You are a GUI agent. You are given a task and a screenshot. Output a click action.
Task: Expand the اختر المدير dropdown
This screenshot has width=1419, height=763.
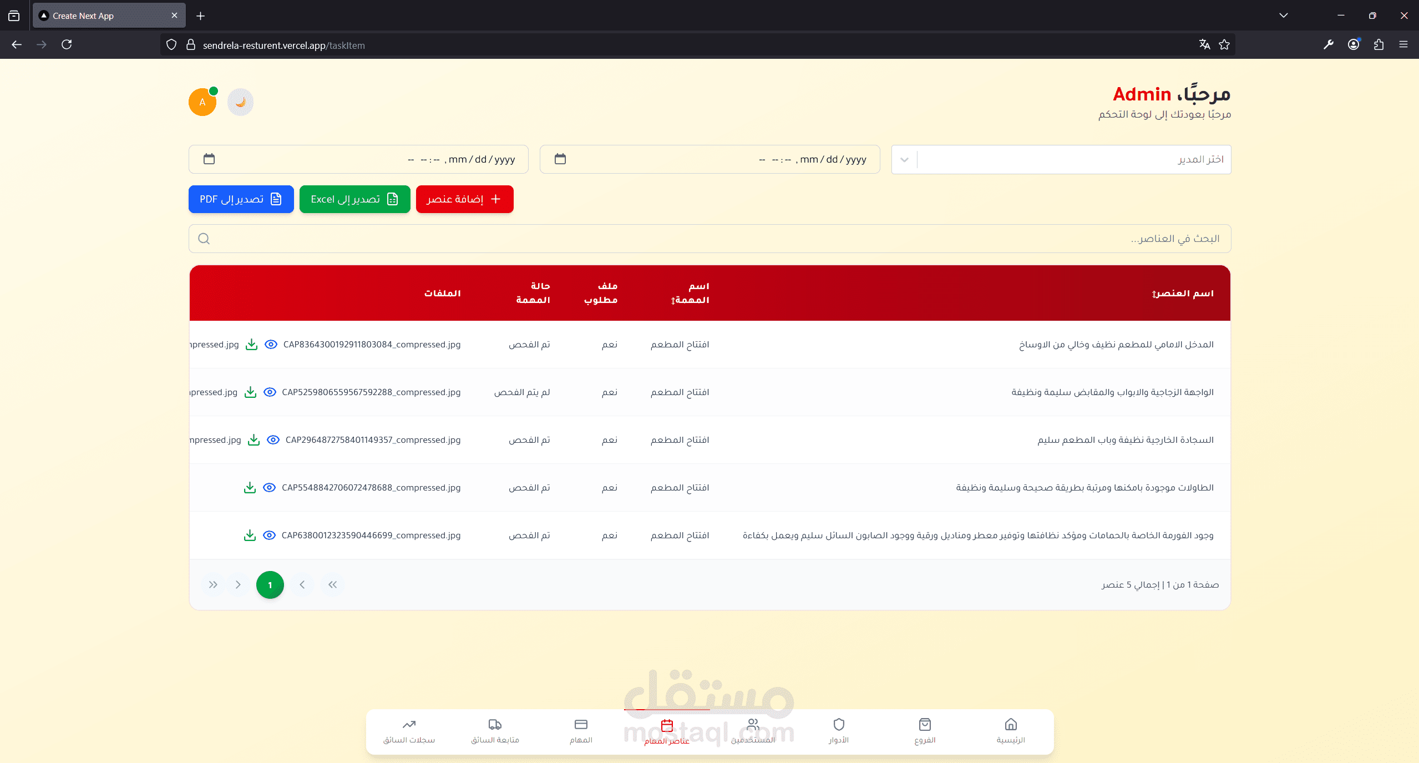pos(904,160)
